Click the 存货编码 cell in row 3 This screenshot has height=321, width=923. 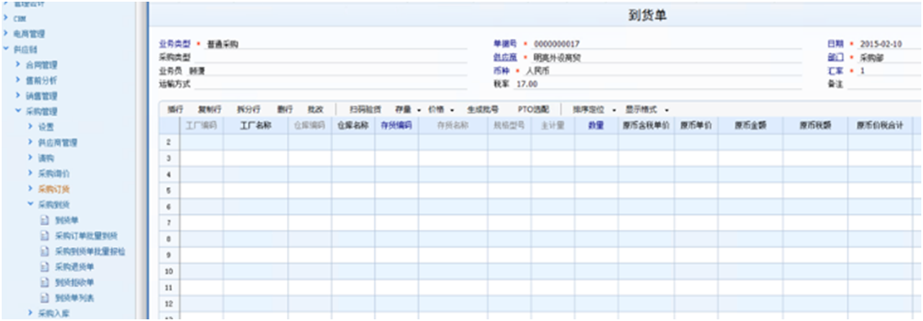pos(397,158)
